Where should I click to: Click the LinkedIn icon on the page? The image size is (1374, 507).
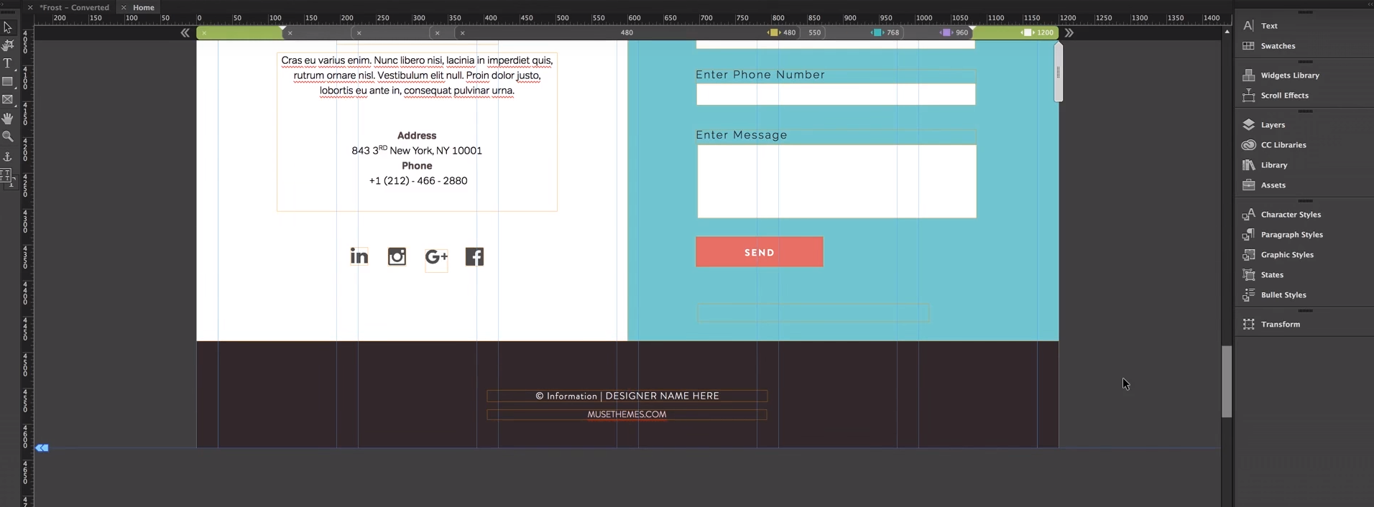pos(359,256)
